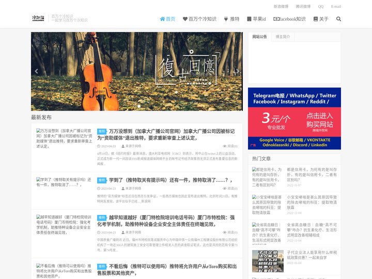Open article about 加拿大广播公司 退出推特
This screenshot has height=279, width=372.
coord(166,134)
